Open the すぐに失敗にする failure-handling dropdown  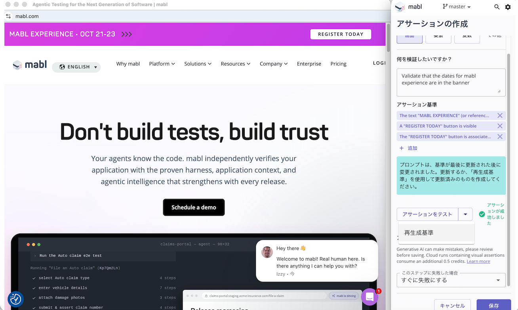(x=451, y=280)
